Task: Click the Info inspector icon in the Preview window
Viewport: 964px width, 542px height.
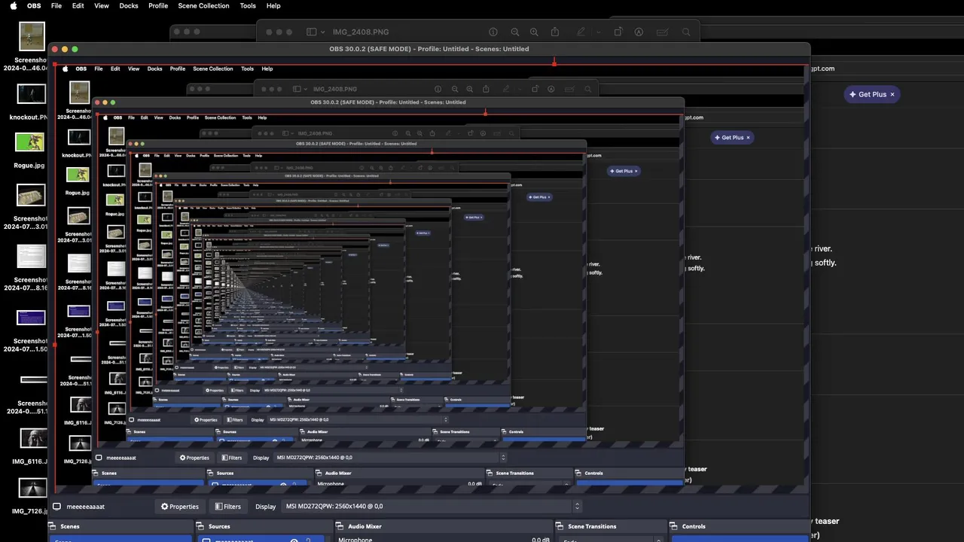Action: 493,32
